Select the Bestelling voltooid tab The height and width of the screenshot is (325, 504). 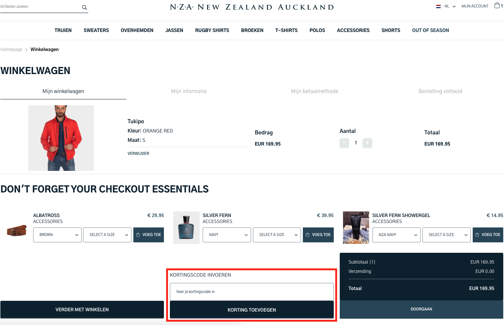click(x=440, y=91)
